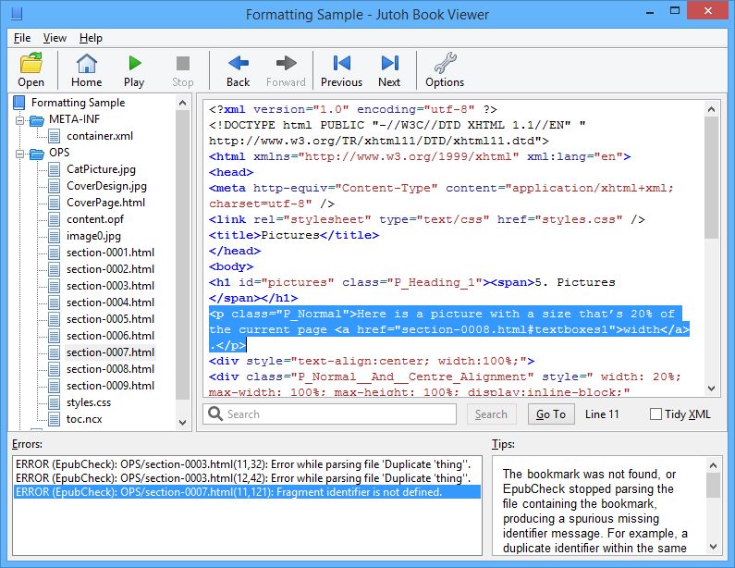Select section-0002.html in the tree
Screen dimensions: 735x568
(110, 269)
